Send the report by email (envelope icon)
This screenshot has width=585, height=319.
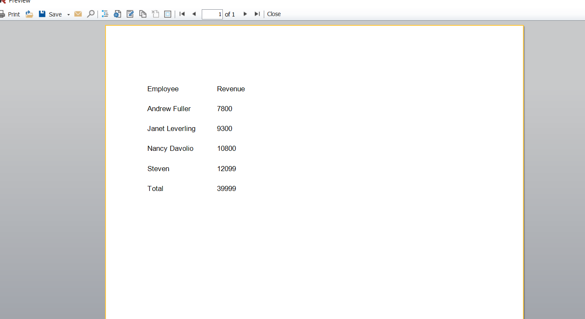coord(78,14)
